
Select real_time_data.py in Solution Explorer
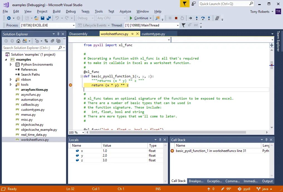click(x=34, y=135)
